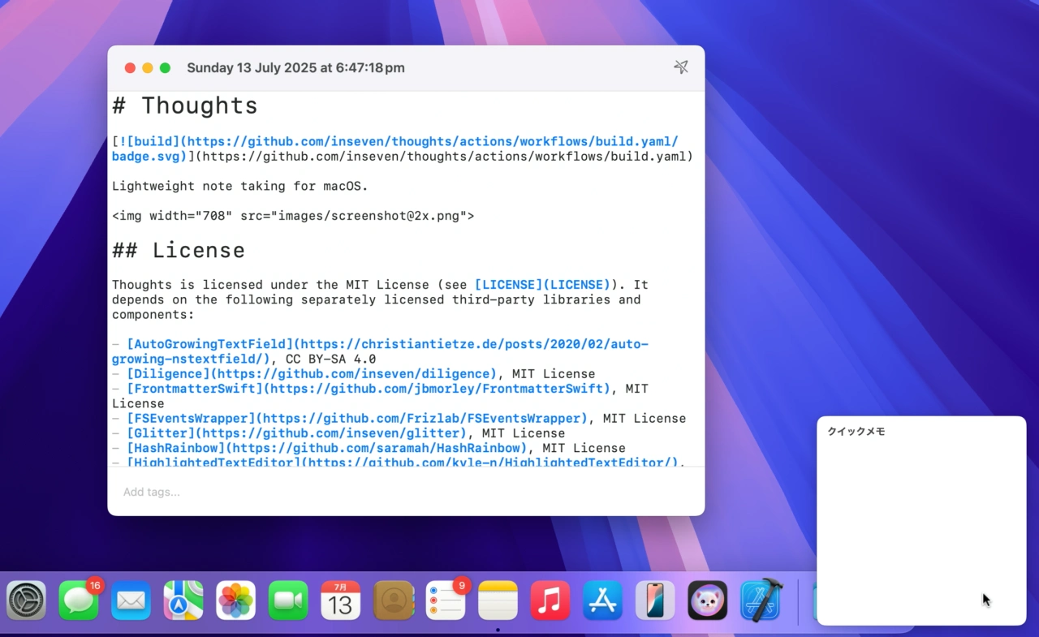Click the pin window icon in title bar
The height and width of the screenshot is (637, 1039).
point(680,67)
